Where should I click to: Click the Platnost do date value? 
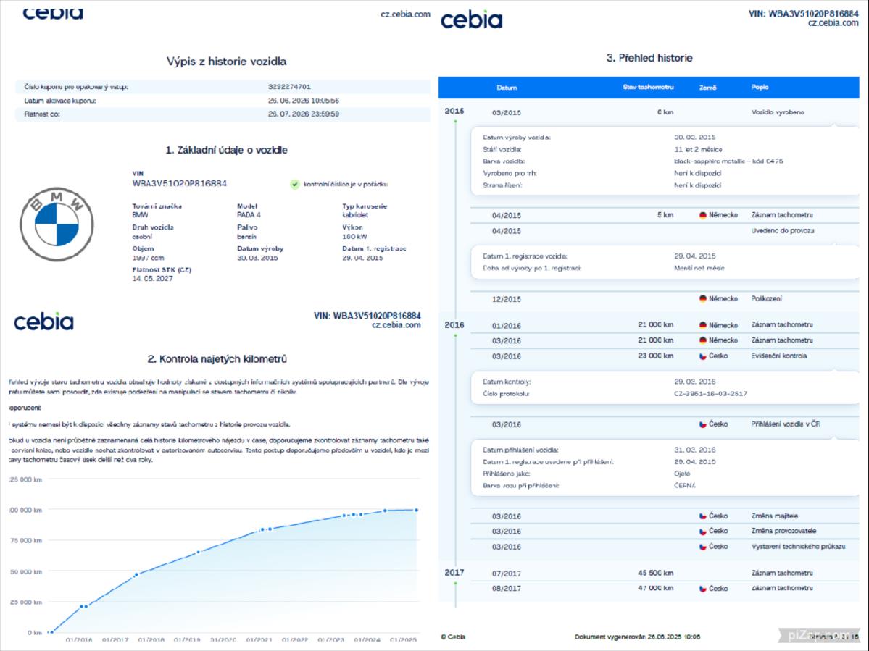303,114
